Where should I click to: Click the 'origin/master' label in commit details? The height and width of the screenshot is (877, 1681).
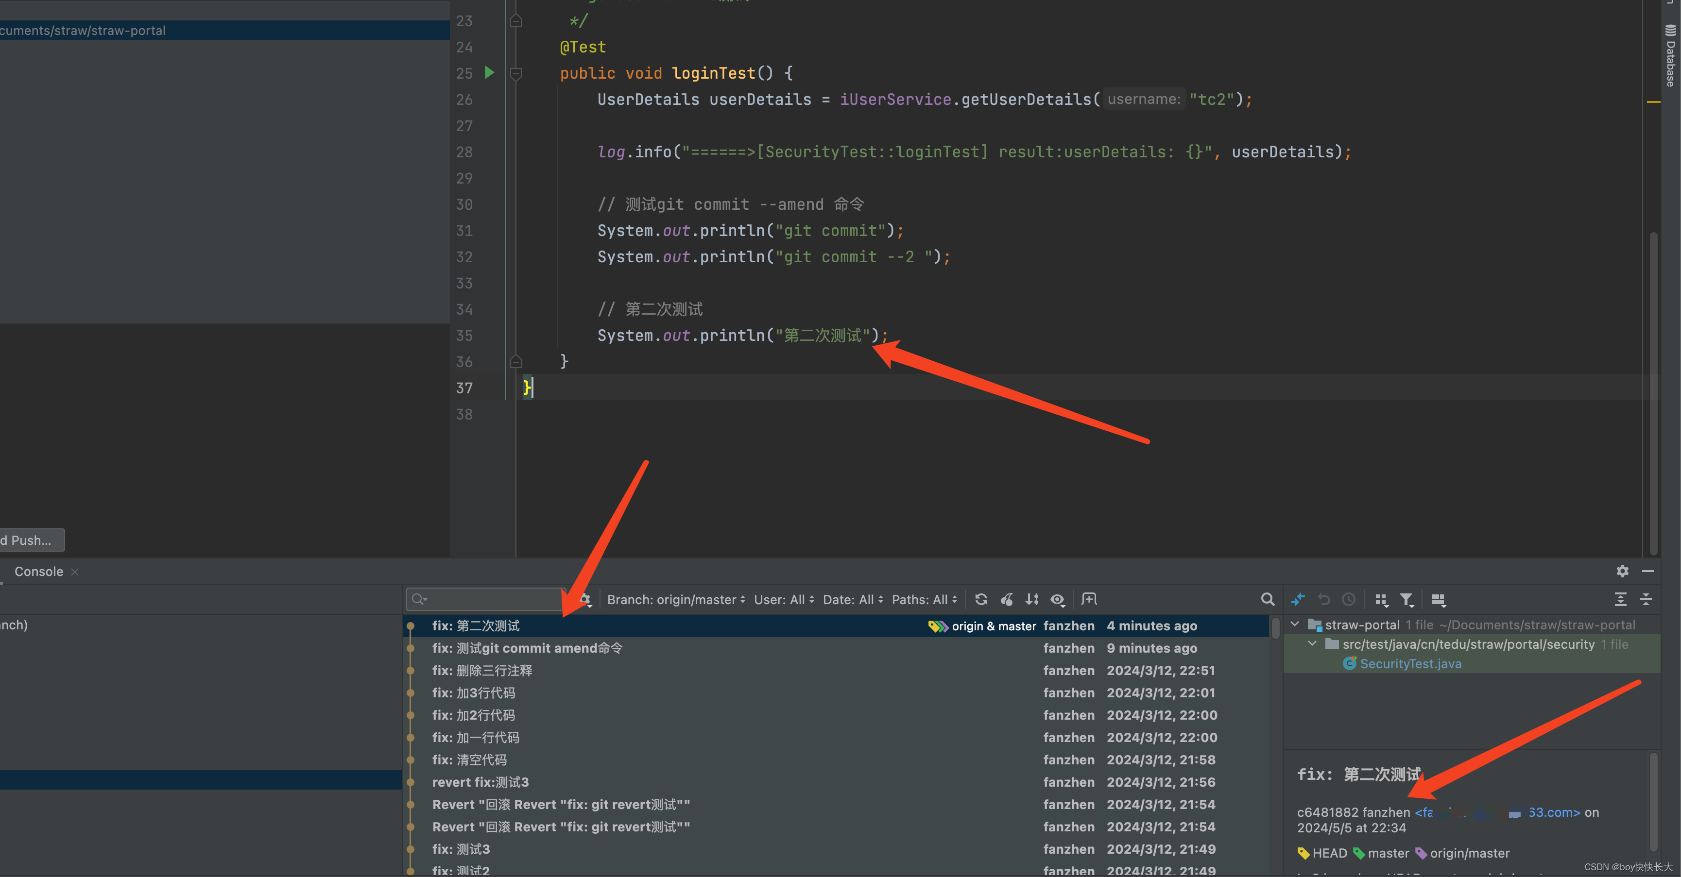1470,853
